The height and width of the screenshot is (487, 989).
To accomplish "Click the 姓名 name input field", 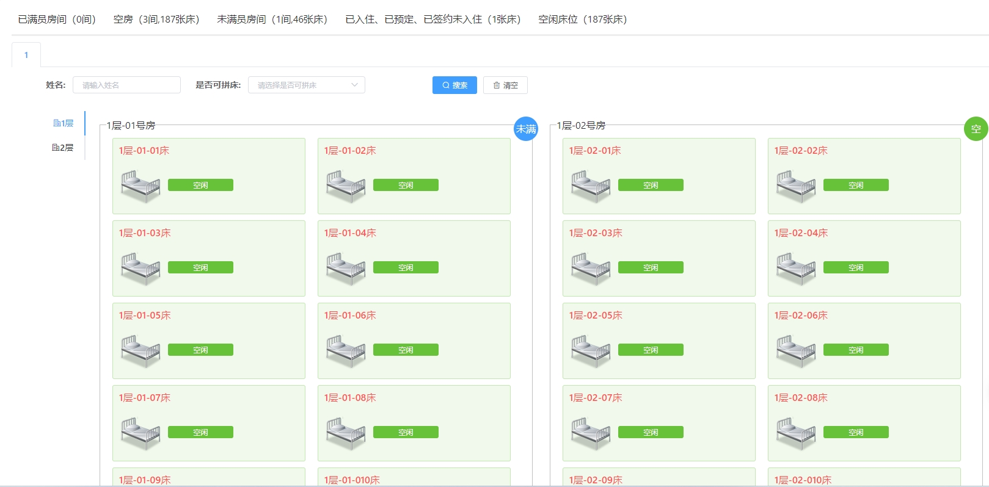I will coord(126,85).
